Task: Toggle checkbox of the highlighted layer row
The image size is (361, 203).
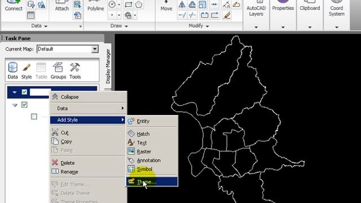Action: click(x=24, y=92)
